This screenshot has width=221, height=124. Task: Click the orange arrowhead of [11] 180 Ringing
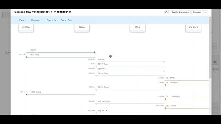[x=165, y=99]
